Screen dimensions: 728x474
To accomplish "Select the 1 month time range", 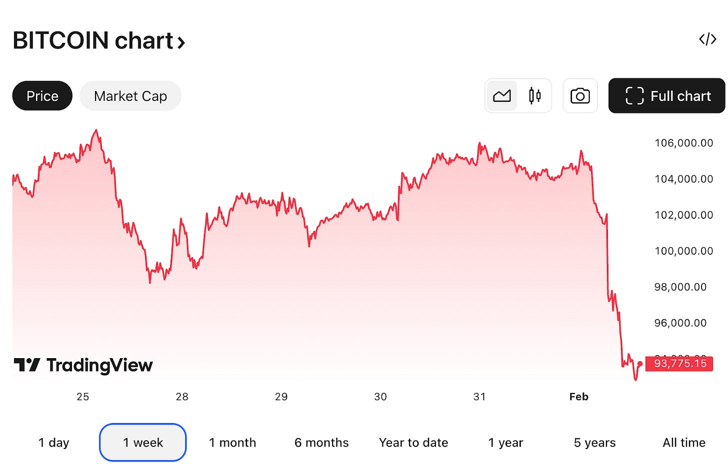I will pos(232,442).
